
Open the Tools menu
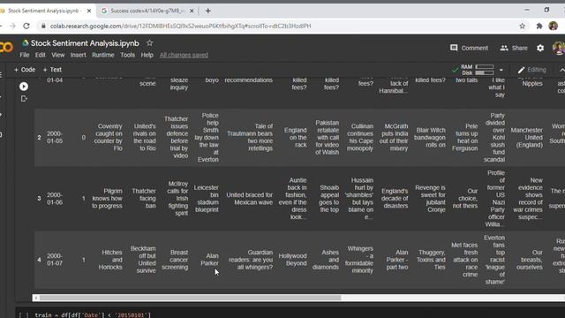point(127,55)
